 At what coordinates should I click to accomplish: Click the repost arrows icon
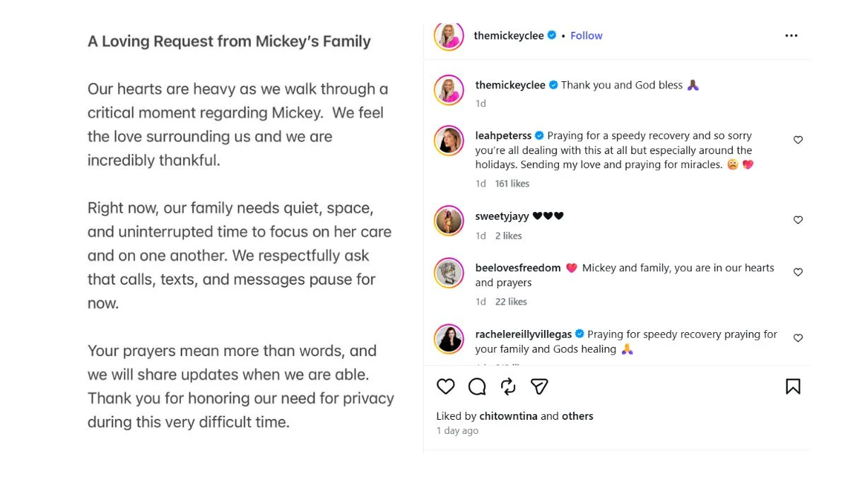click(508, 387)
